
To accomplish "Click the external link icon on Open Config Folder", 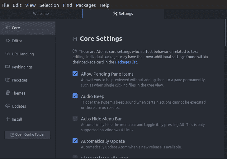I will coord(12,135).
